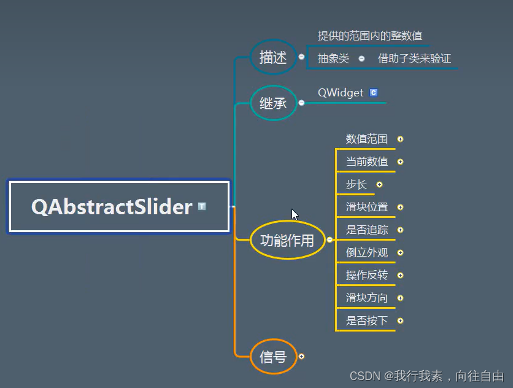Toggle the collapse marker beside 是否追踪
This screenshot has width=513, height=388.
400,230
